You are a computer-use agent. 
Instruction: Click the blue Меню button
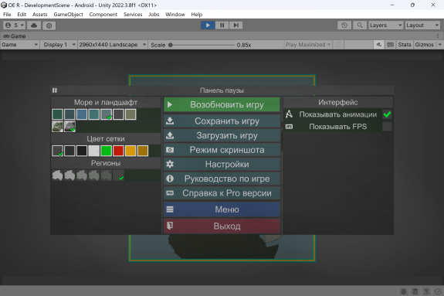click(222, 209)
